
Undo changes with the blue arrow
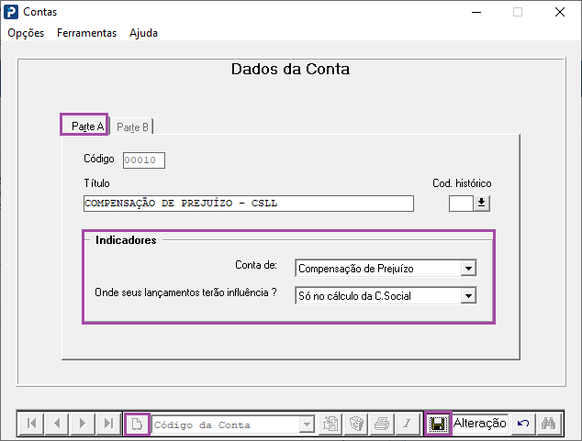(x=523, y=424)
